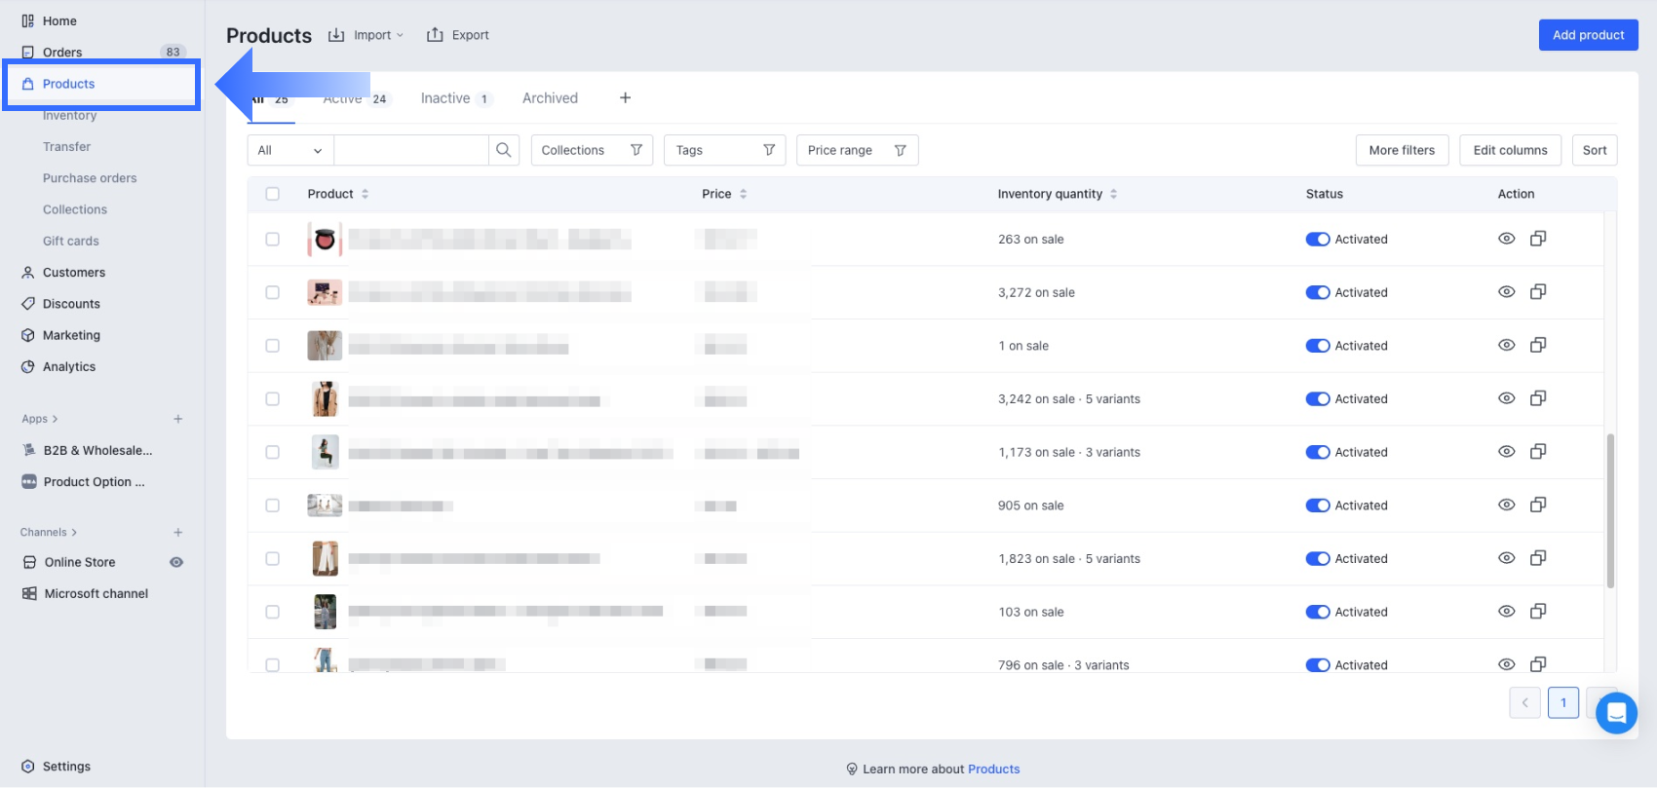The image size is (1657, 788).
Task: Check the box for the 1 on sale product
Action: pos(273,346)
